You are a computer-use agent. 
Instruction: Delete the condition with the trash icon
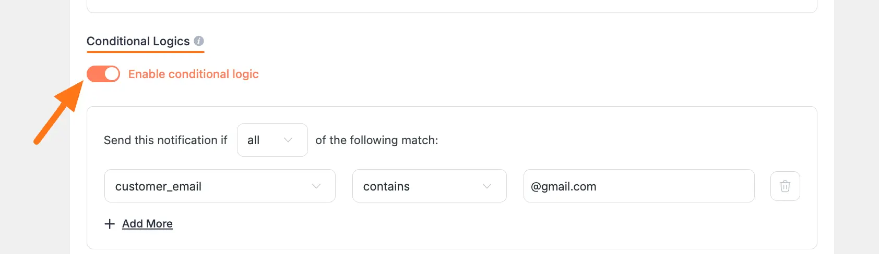(785, 186)
